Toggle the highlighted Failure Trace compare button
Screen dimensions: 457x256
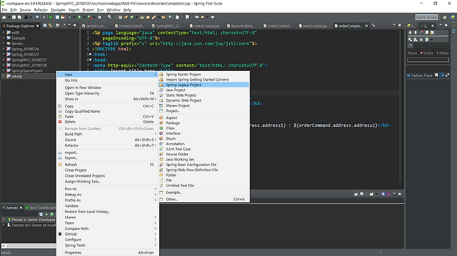(442, 75)
